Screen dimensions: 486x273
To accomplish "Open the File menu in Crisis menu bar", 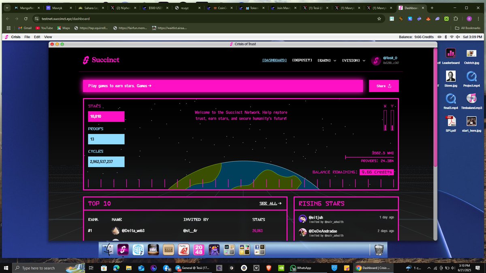I will [x=27, y=37].
